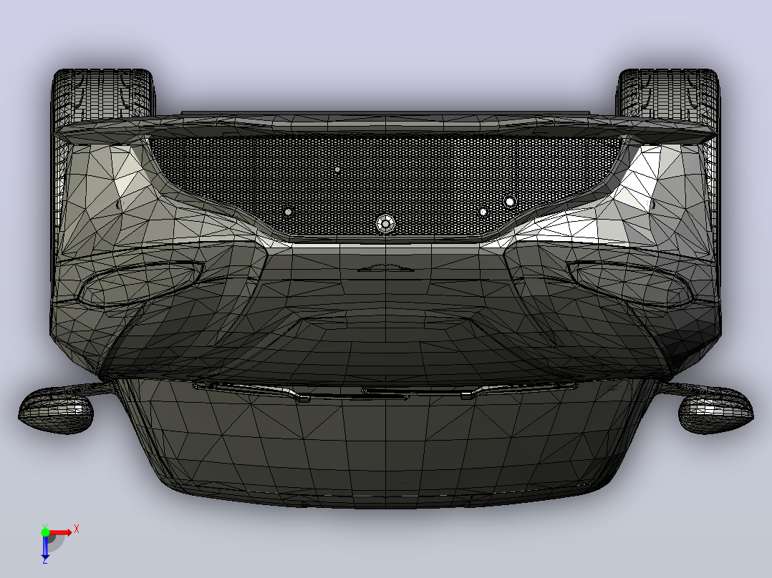Select the center emblem on the grille
Viewport: 772px width, 578px height.
click(385, 224)
